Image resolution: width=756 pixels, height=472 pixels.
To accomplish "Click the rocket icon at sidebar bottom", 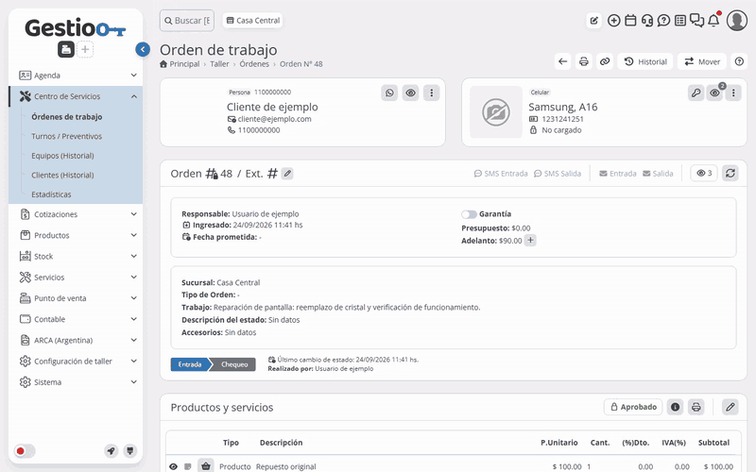I will coord(112,451).
